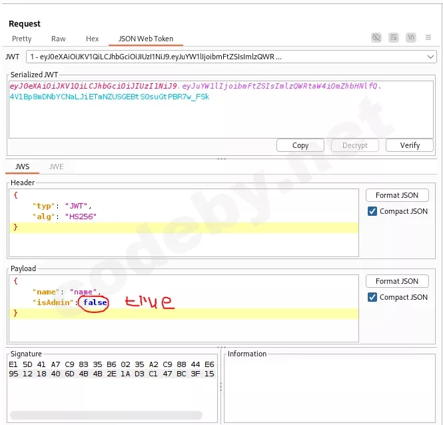This screenshot has height=425, width=443.
Task: Switch to the Raw tab
Action: pyautogui.click(x=58, y=39)
